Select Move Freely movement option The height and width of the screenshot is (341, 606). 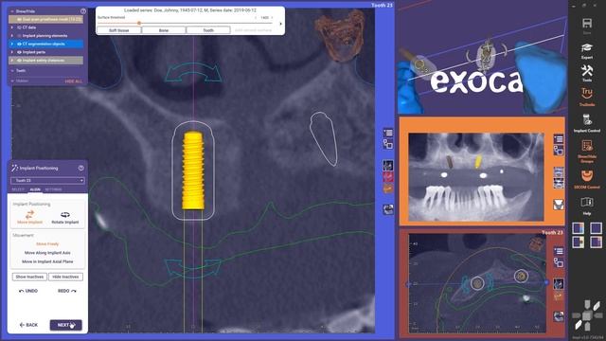[x=47, y=244]
